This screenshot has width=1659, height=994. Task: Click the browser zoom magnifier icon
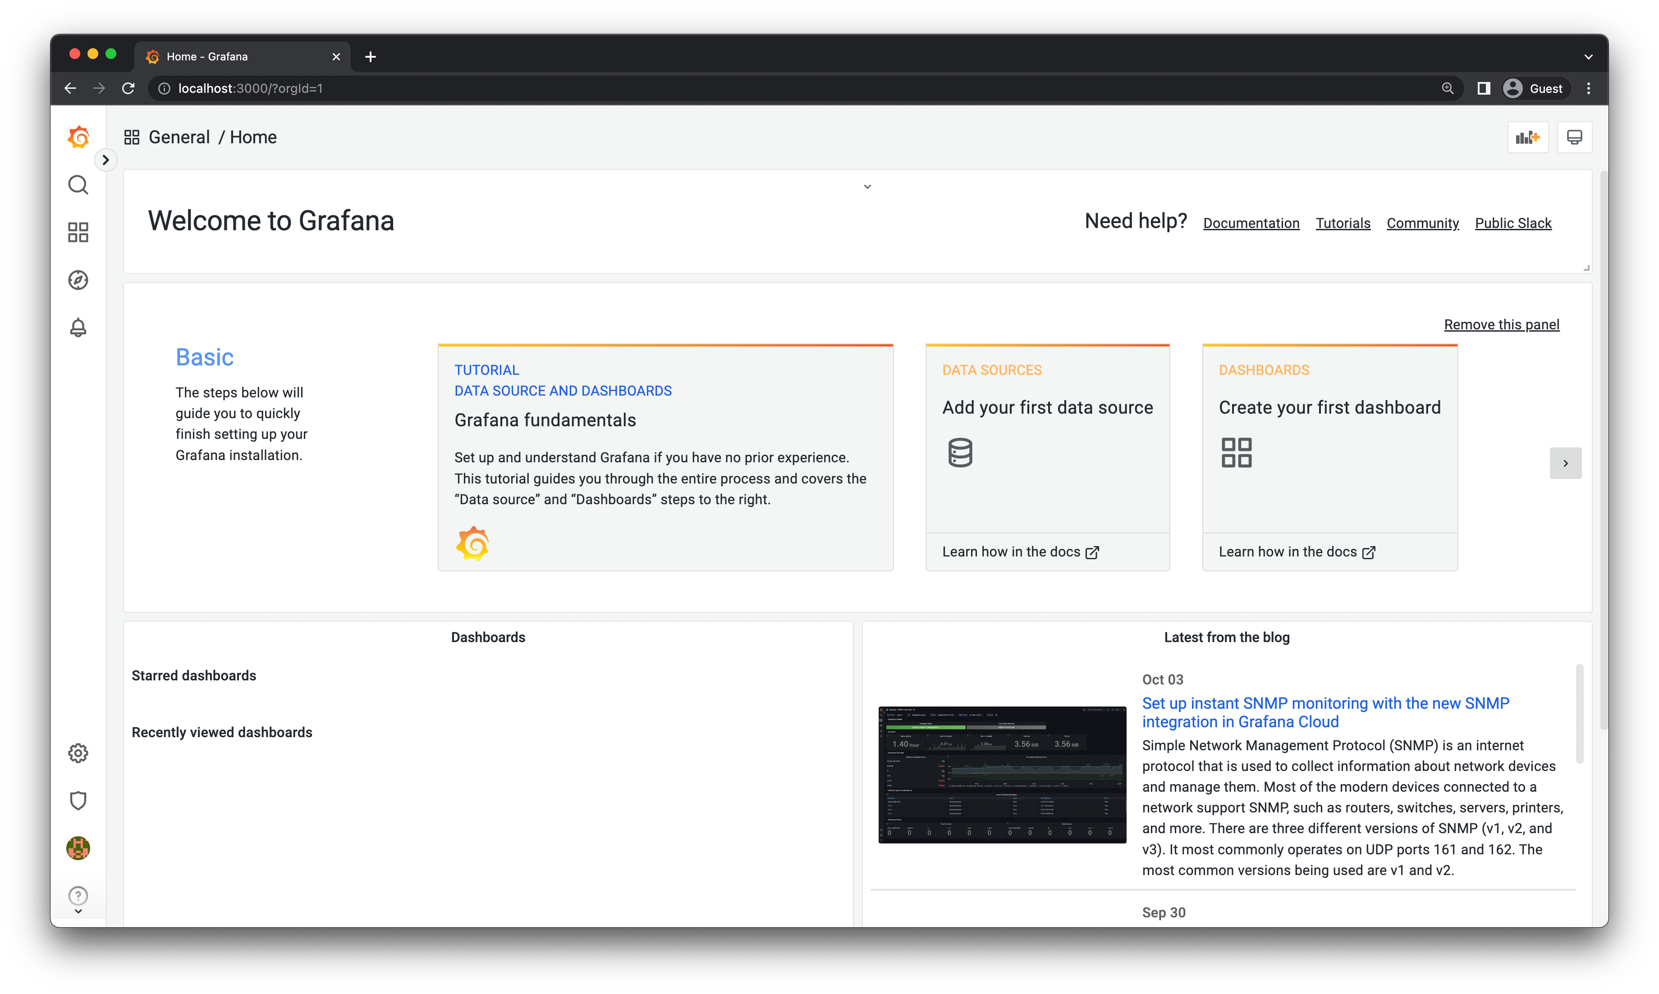coord(1447,88)
